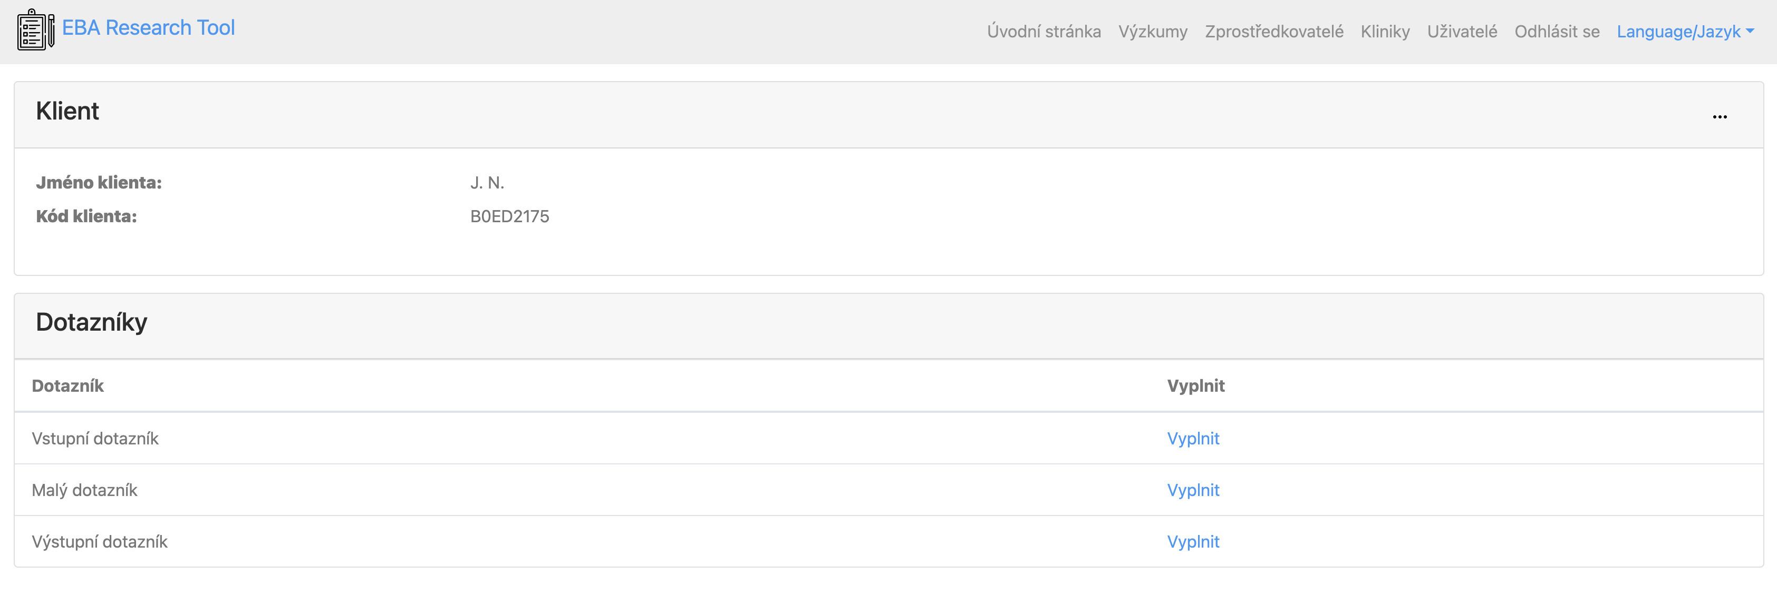Viewport: 1777px width, 595px height.
Task: Select the Výstupní dotazník row name
Action: pyautogui.click(x=99, y=542)
